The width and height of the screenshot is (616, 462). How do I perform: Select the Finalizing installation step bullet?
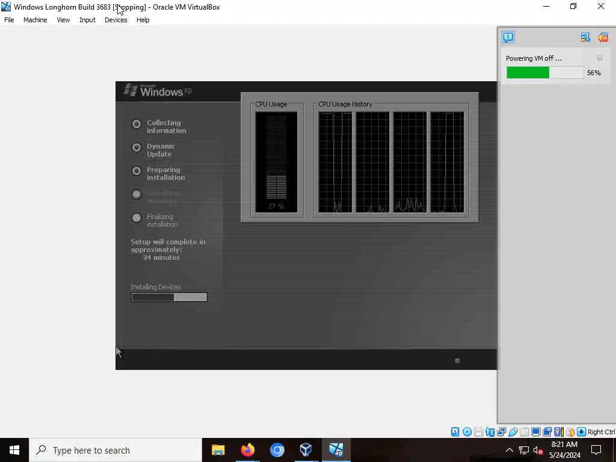(x=137, y=218)
